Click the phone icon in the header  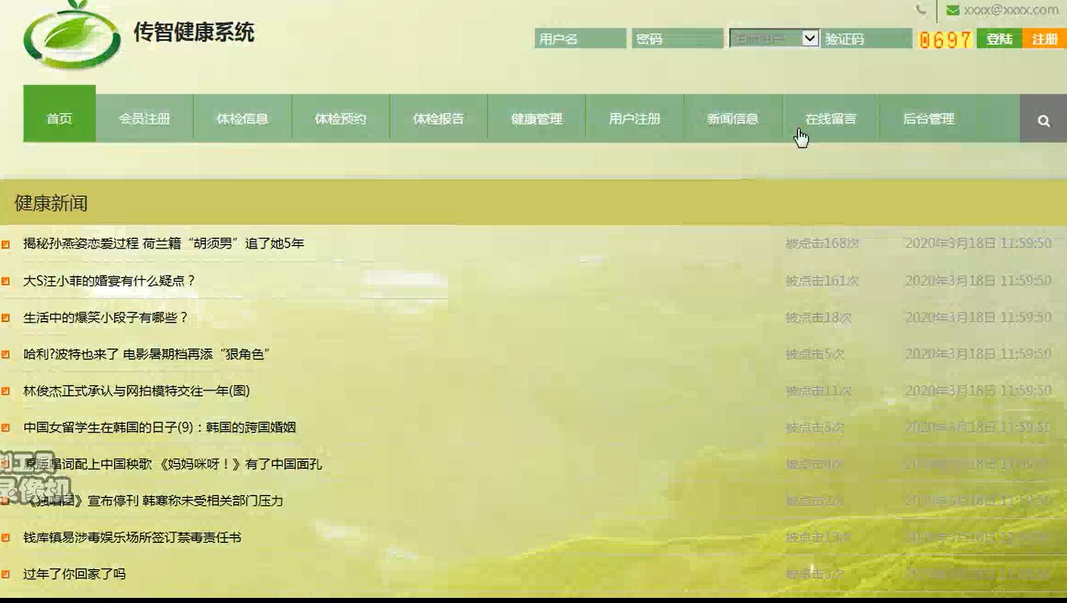point(920,9)
